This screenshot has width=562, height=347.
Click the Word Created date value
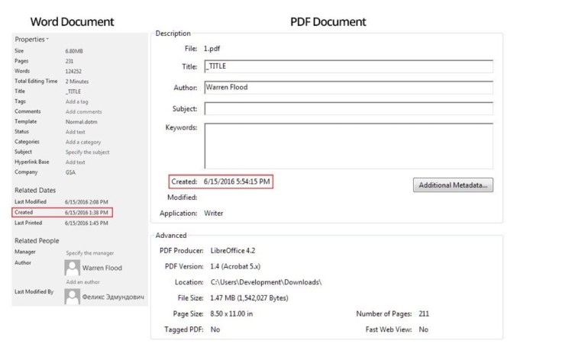[x=88, y=212]
